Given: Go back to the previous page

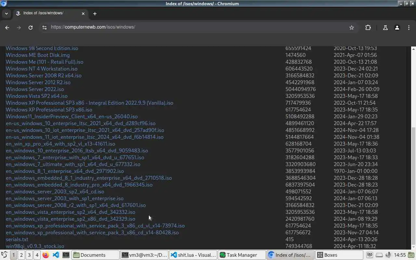Looking at the screenshot, I should pos(7,28).
